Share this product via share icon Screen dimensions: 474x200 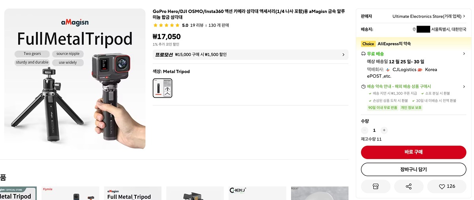408,186
